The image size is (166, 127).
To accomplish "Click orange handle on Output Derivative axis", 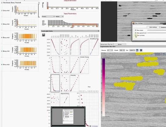I will tap(48, 8).
